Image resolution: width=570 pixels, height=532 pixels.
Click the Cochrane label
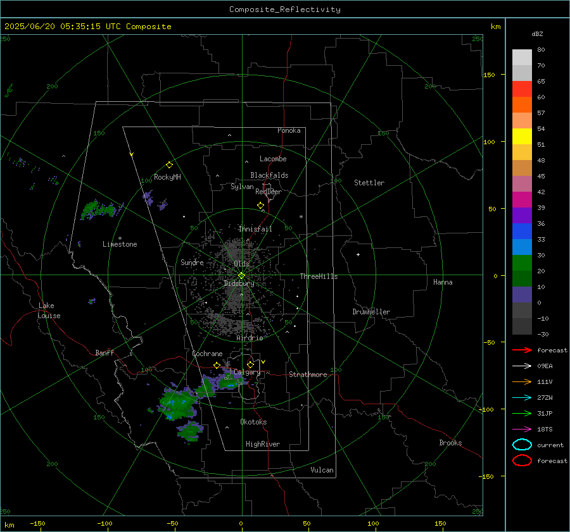coord(207,354)
